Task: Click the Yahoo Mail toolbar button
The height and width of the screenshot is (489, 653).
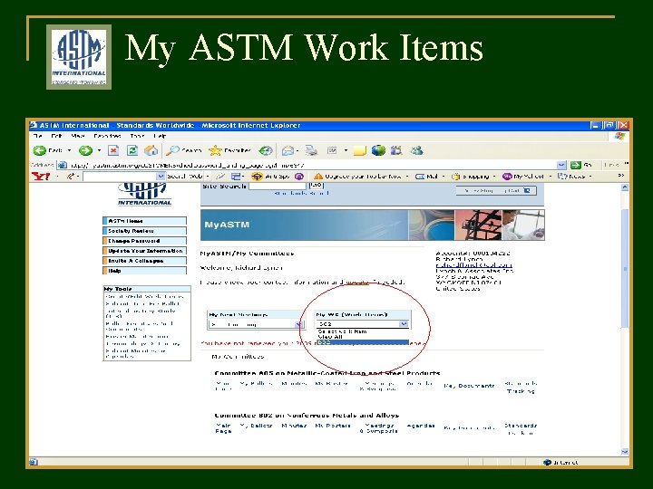Action: (x=427, y=177)
